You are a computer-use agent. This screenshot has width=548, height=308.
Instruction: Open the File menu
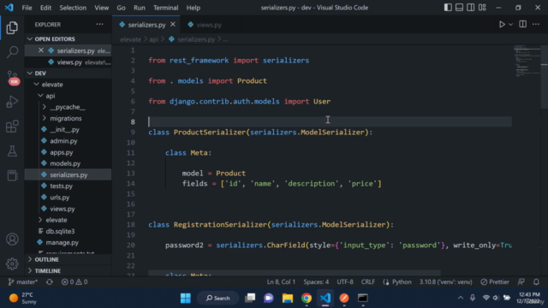(27, 8)
